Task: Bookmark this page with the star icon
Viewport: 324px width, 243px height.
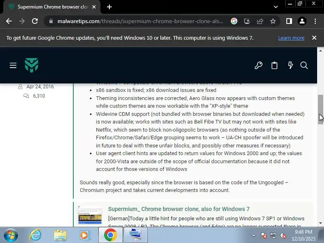Action: click(273, 21)
